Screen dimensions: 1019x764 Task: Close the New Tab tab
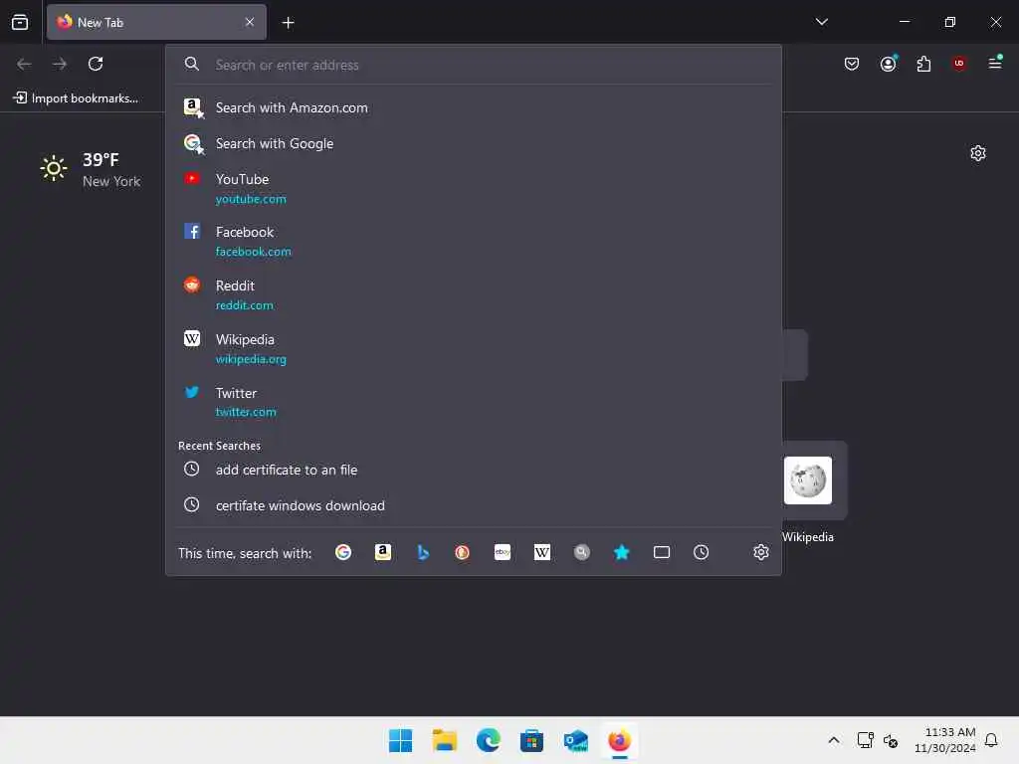tap(250, 22)
